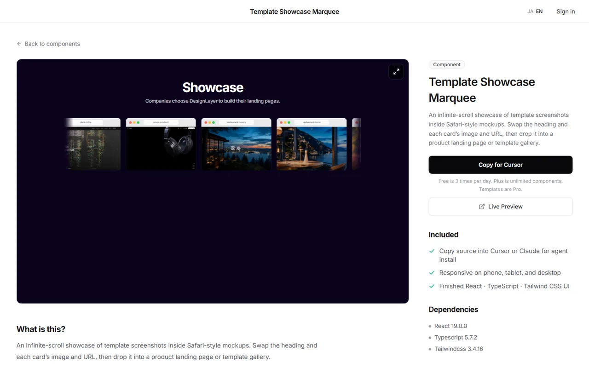589x368 pixels.
Task: Click 'Finished React · TypeScript · Tailwind CSS UI'
Action: [x=504, y=286]
